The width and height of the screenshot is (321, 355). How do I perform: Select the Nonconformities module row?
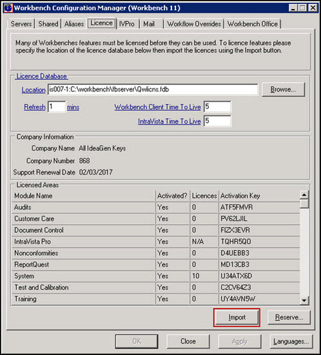pos(155,253)
